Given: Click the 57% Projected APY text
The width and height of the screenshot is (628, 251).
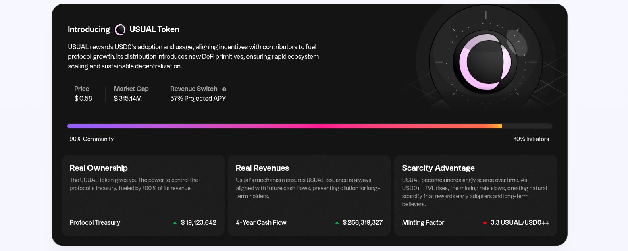Looking at the screenshot, I should pos(198,98).
